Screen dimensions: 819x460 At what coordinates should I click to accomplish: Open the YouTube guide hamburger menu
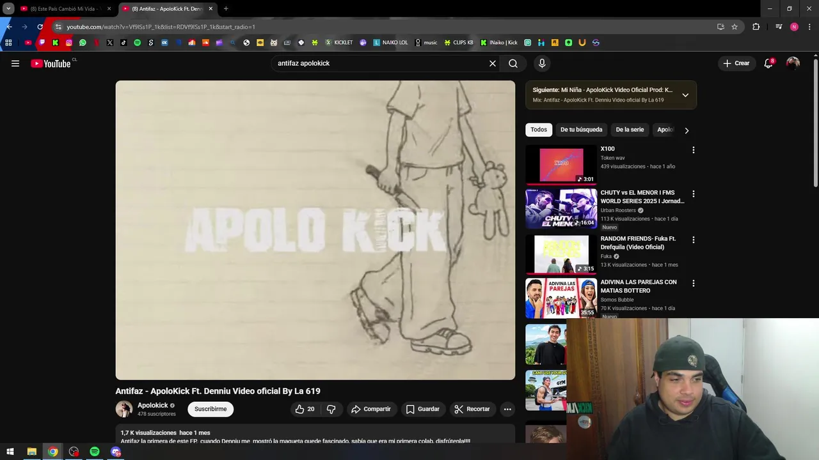coord(15,63)
